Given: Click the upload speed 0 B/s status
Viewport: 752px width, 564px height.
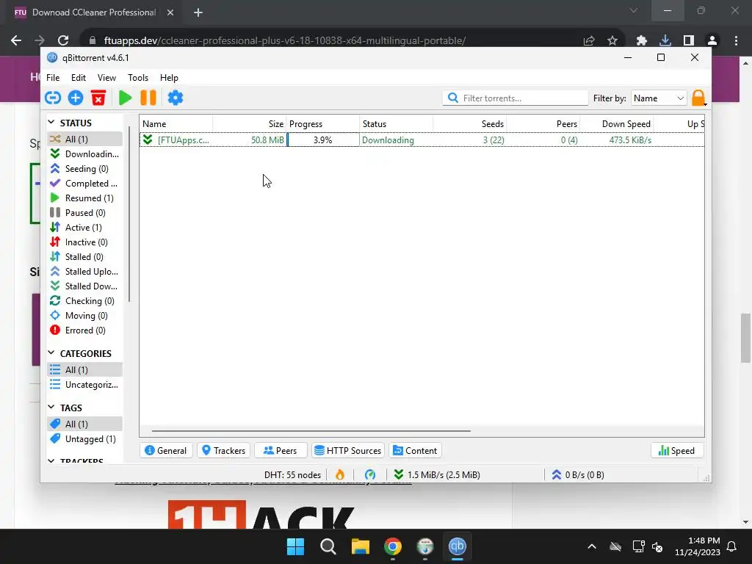Looking at the screenshot, I should [x=578, y=475].
